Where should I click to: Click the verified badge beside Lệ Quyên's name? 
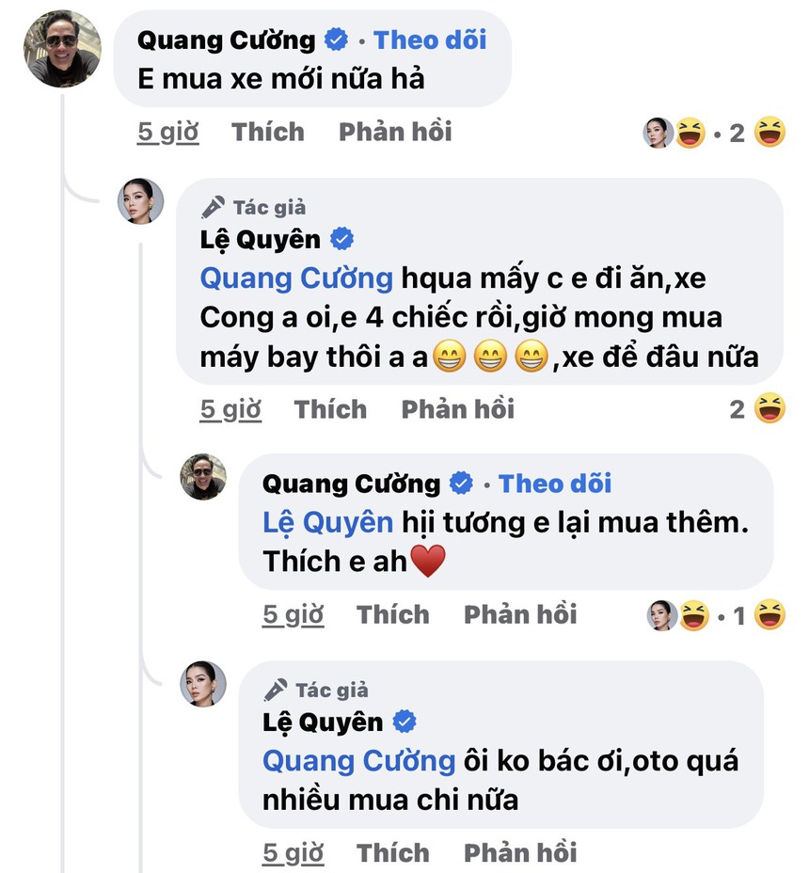[x=341, y=239]
